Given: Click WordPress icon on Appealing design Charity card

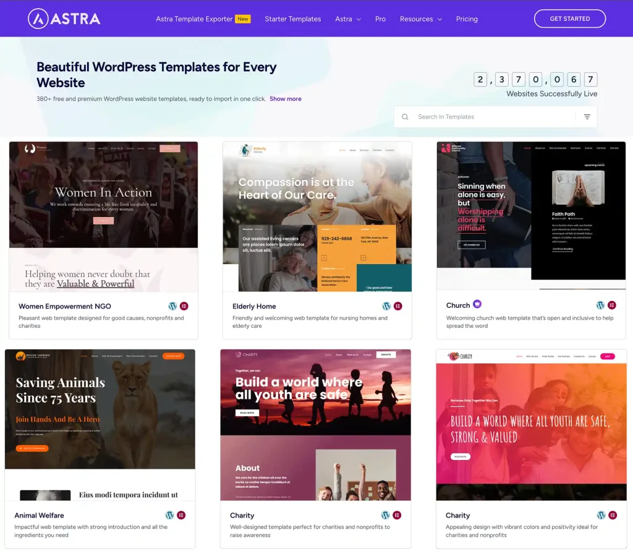Looking at the screenshot, I should 601,515.
